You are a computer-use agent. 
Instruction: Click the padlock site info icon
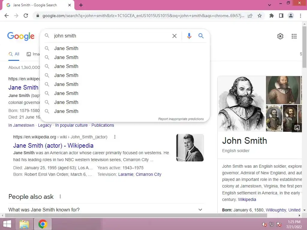[x=38, y=16]
